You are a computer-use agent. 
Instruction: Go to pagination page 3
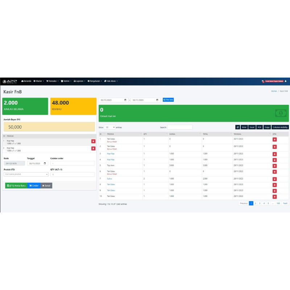(260, 203)
